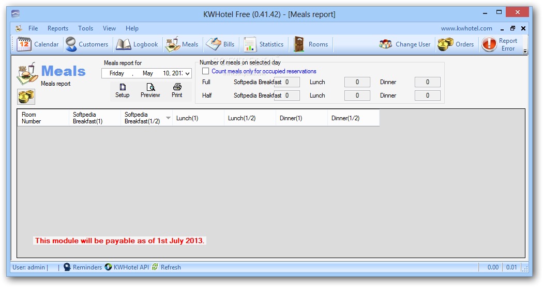Click the Dinner(1/2) column header
Viewport: 543px width, 287px height.
click(354, 118)
